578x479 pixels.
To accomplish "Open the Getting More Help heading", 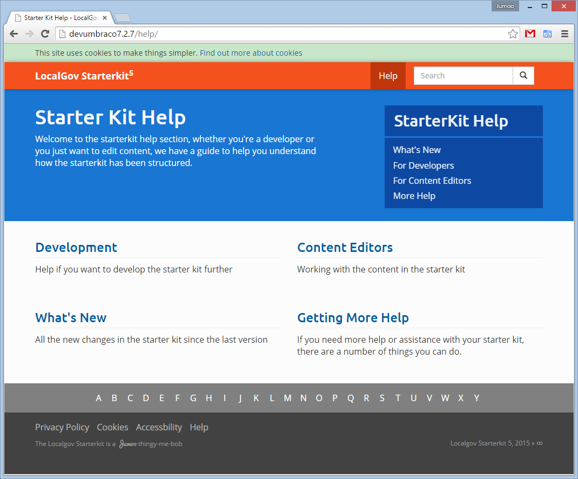I will pyautogui.click(x=353, y=318).
